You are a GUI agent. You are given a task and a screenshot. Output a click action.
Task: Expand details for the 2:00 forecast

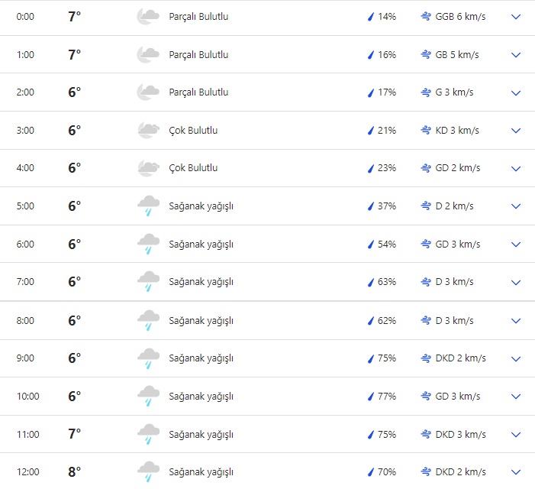click(516, 93)
